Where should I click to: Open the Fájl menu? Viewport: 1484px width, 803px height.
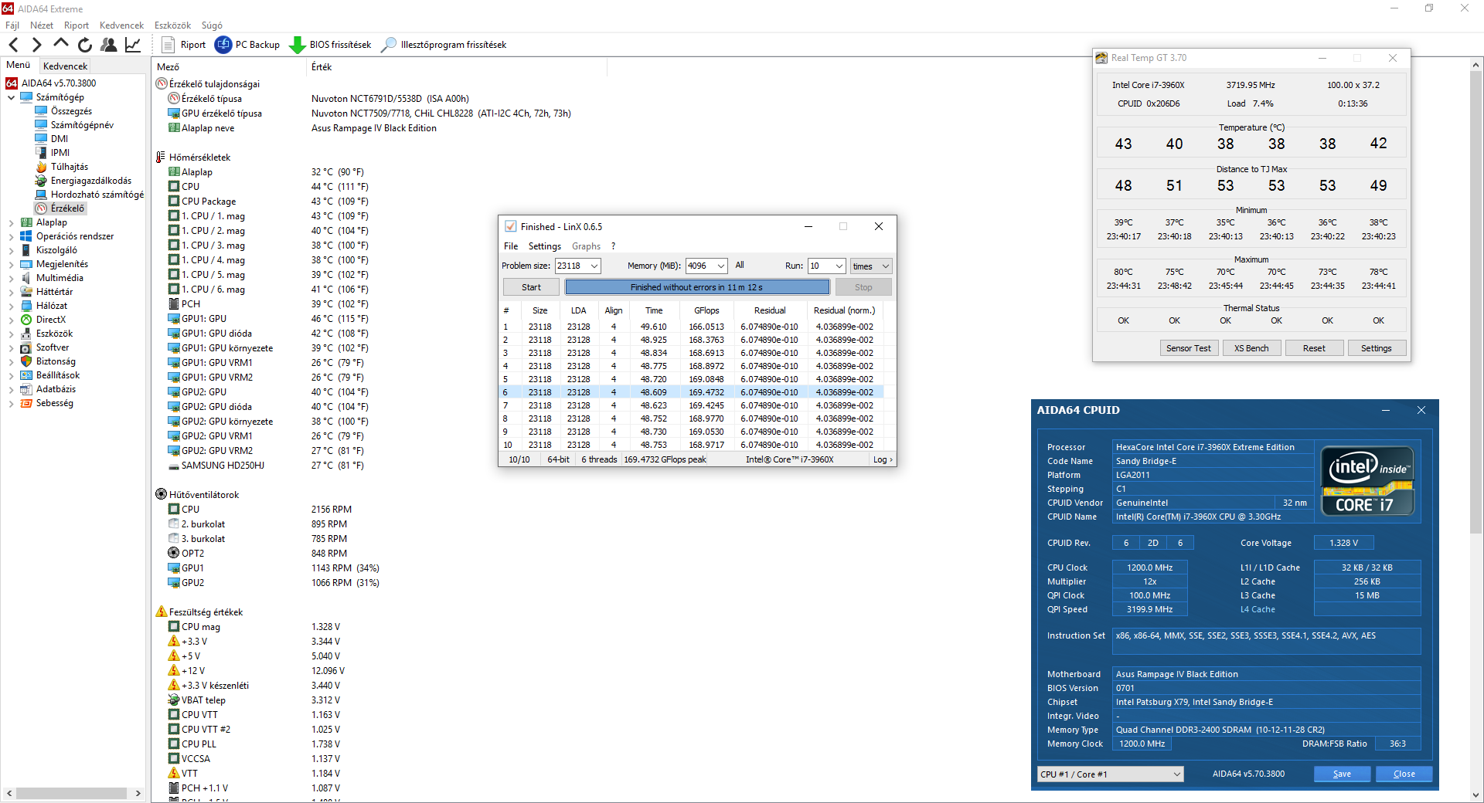[12, 25]
